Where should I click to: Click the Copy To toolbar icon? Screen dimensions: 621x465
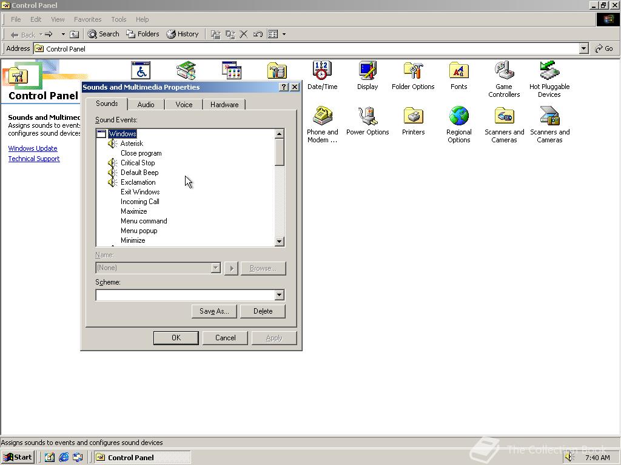(x=230, y=35)
